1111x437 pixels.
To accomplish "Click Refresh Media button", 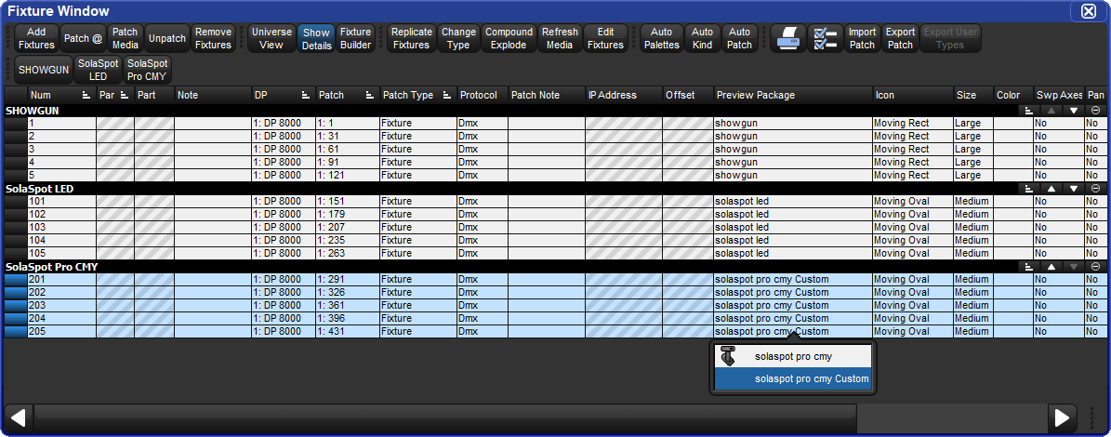I will pos(560,39).
